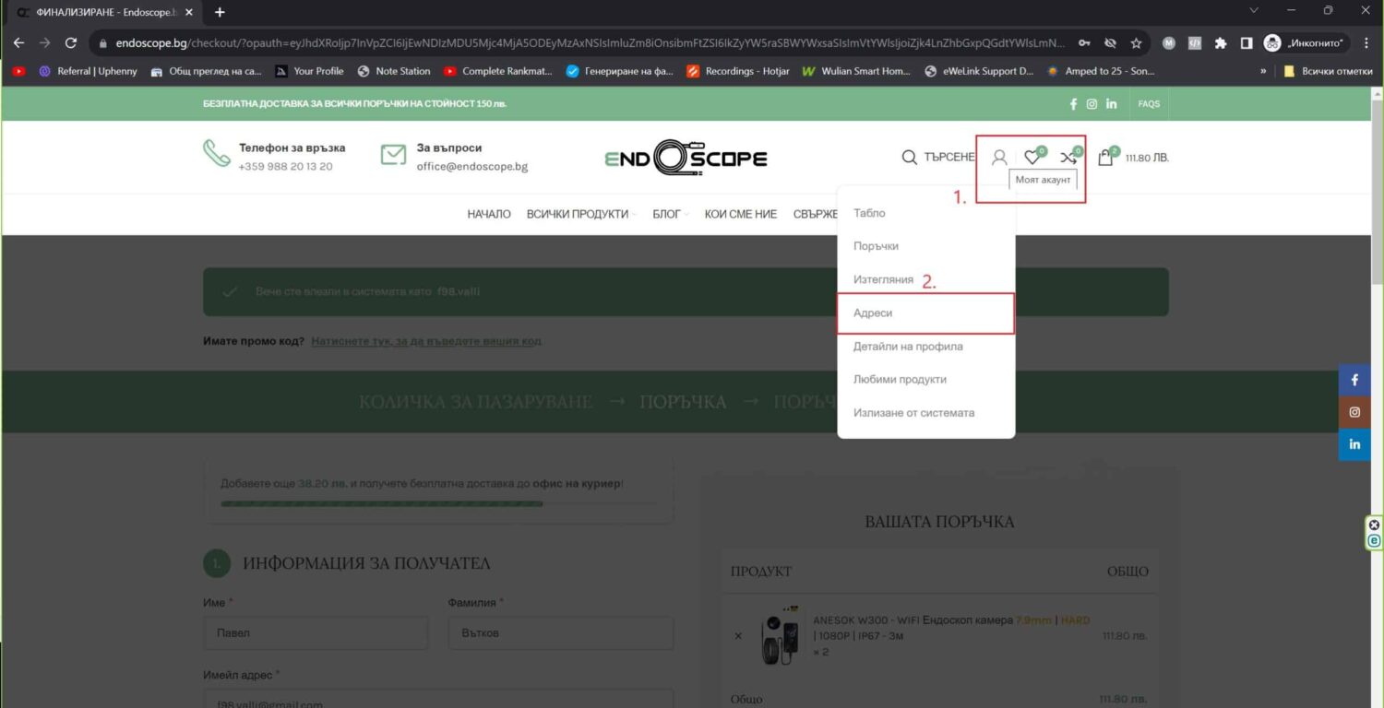Reload the page with refresh icon

[x=71, y=43]
